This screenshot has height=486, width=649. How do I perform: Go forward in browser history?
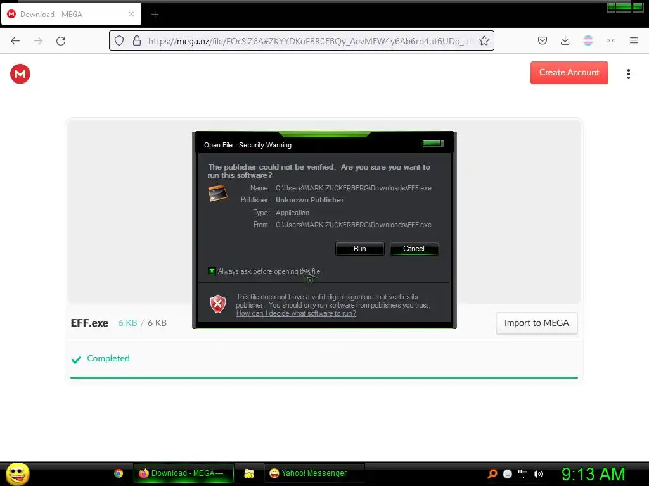click(38, 40)
